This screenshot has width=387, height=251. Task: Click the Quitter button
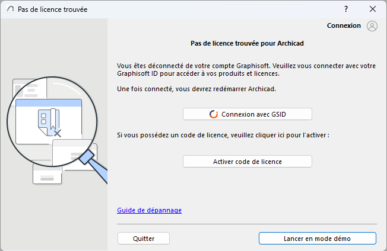pyautogui.click(x=144, y=239)
